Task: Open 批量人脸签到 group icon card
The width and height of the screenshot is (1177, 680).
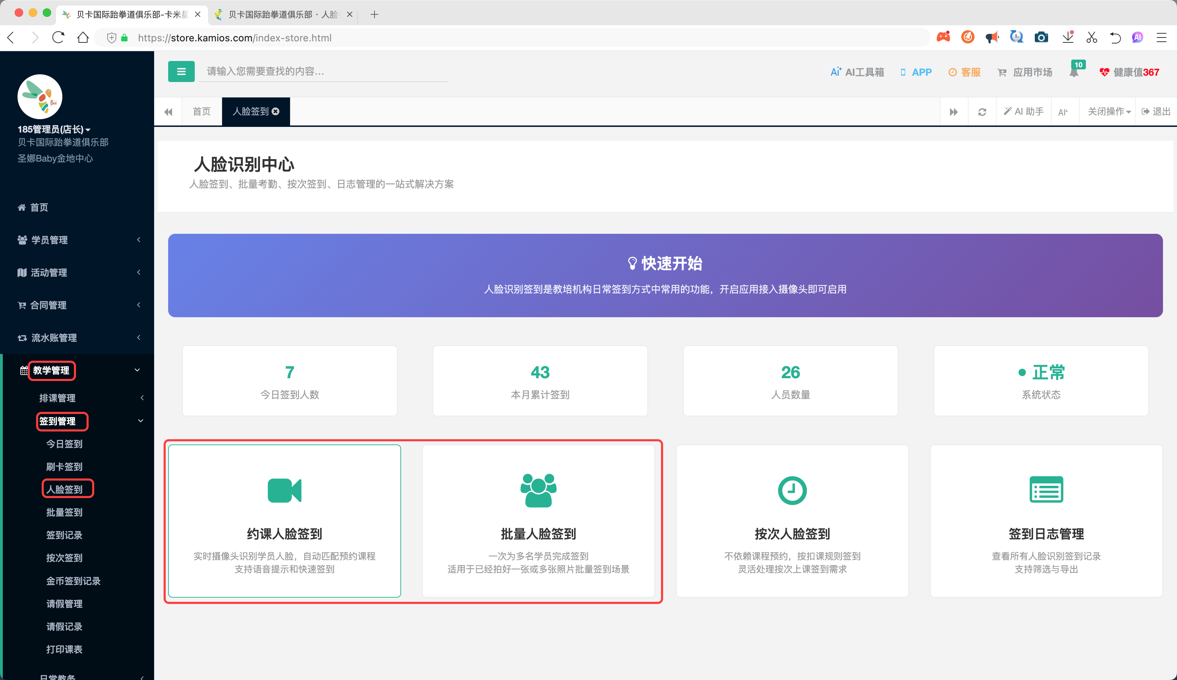Action: tap(538, 521)
